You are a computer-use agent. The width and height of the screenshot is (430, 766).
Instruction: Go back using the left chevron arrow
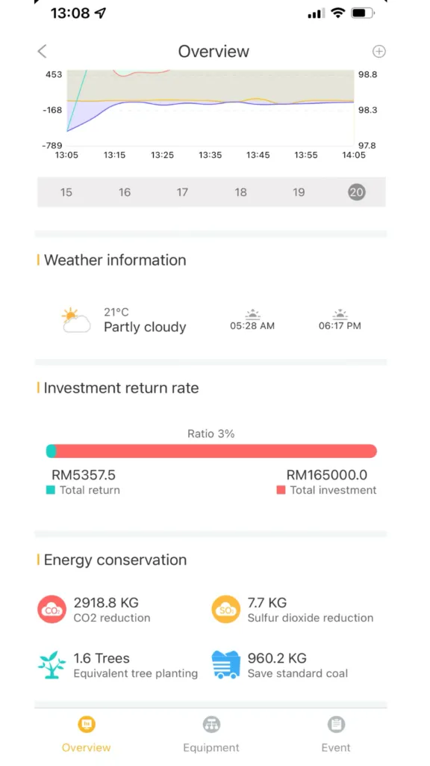pos(43,52)
